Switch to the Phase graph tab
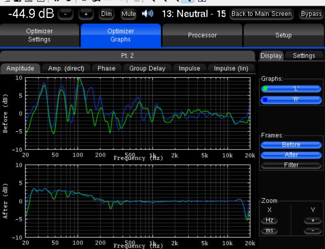 pos(106,69)
